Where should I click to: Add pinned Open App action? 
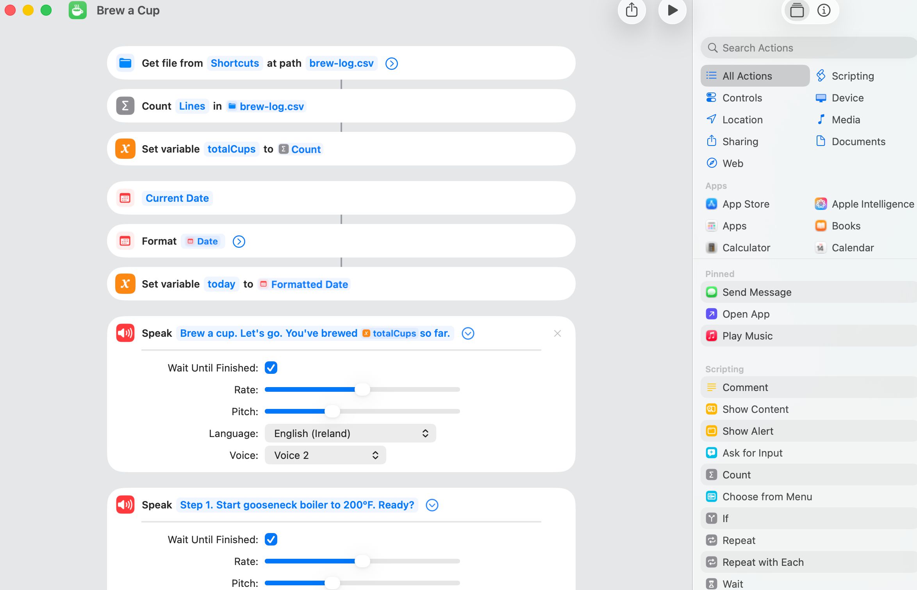click(x=808, y=314)
